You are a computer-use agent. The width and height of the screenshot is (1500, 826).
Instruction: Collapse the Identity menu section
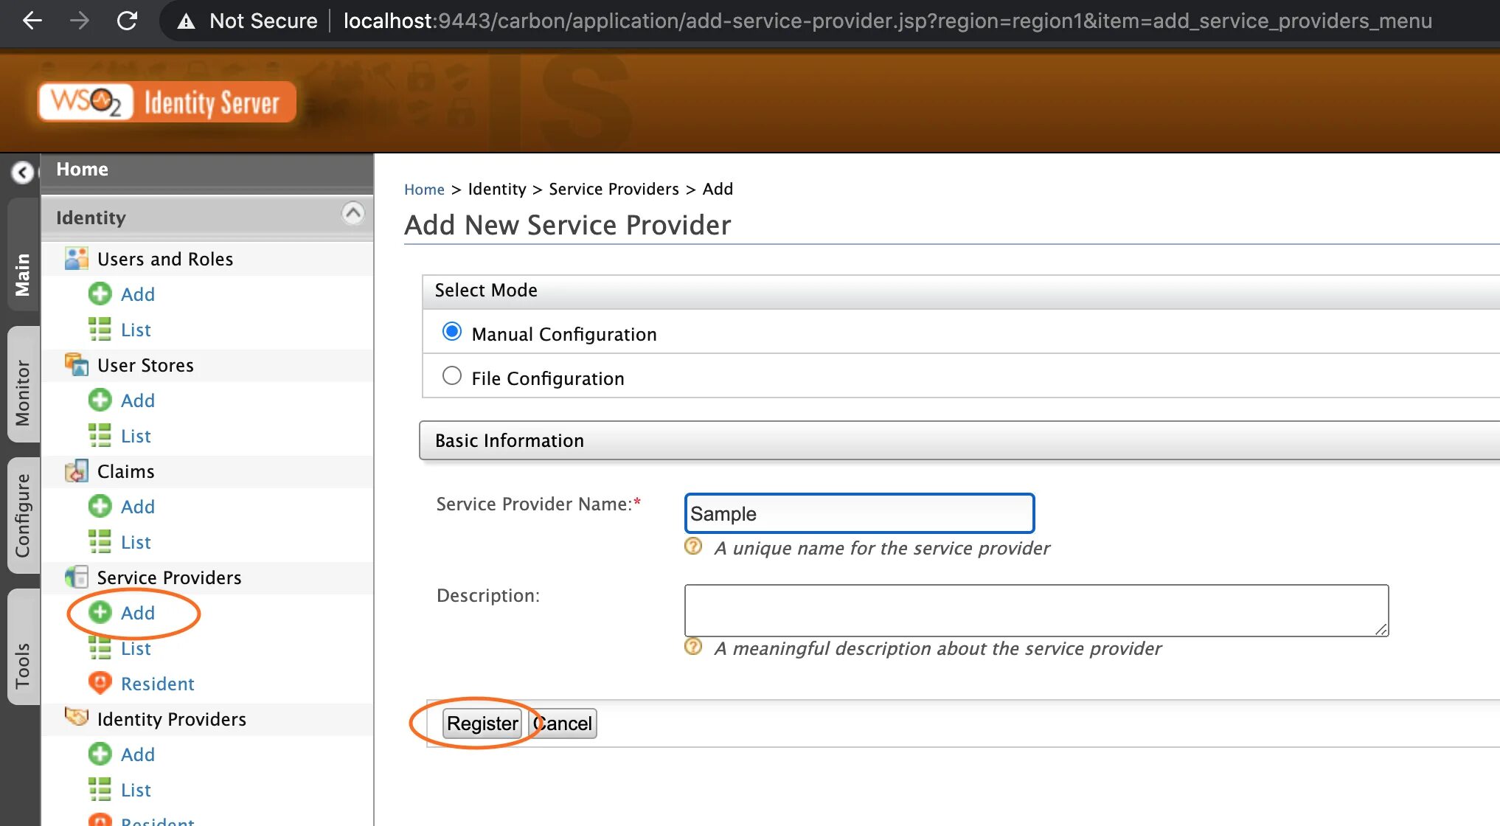[353, 214]
